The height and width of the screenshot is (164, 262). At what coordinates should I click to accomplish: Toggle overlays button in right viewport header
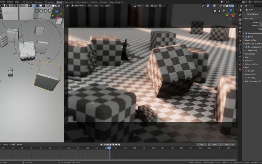click(214, 6)
